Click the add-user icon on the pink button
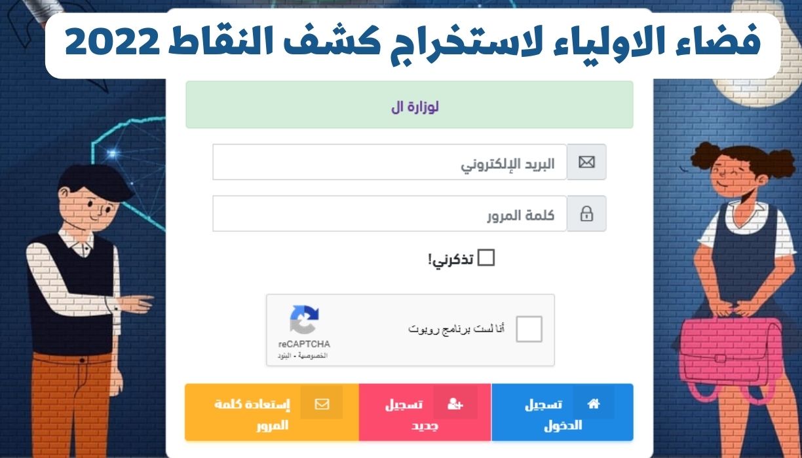This screenshot has height=458, width=802. click(456, 404)
